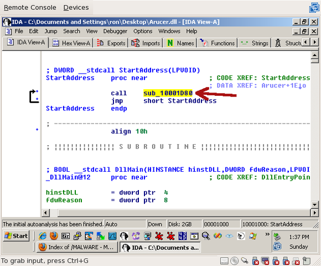
Task: Open the 7-Zip quick launch icon
Action: tap(65, 236)
